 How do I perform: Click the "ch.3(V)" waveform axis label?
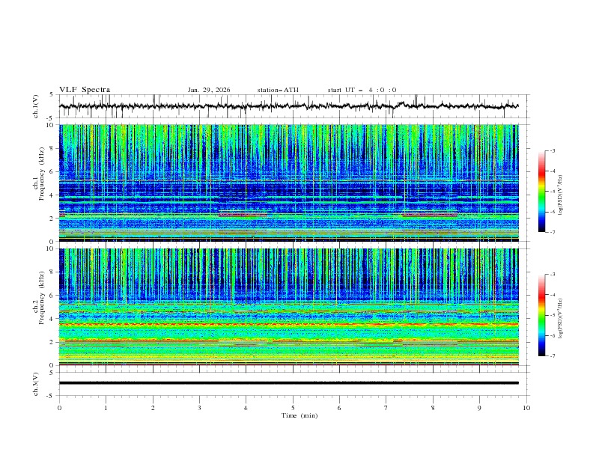[36, 384]
